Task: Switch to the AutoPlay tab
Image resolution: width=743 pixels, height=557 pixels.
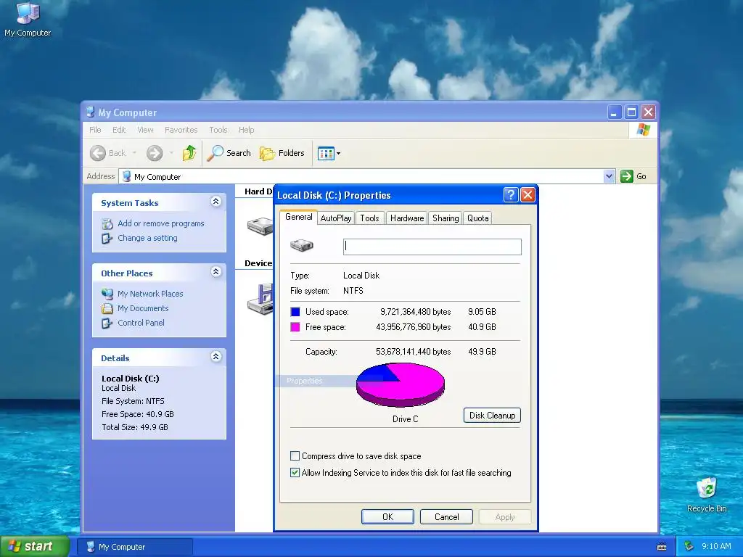Action: 336,218
